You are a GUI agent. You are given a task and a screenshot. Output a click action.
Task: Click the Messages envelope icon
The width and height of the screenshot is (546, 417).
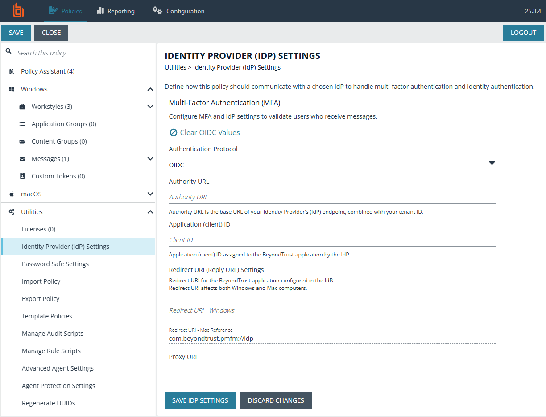22,158
